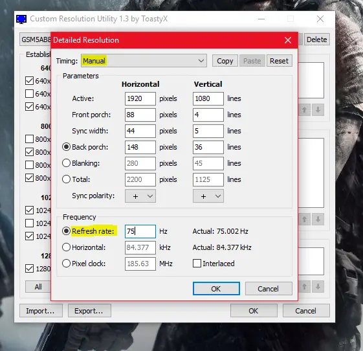Edit the Horizontal Sync width field 44

pos(140,131)
